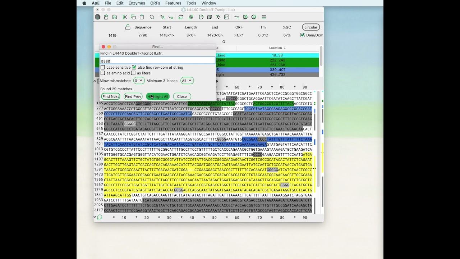Screen dimensions: 460x259
Task: Click the Find search text field
Action: (x=157, y=60)
